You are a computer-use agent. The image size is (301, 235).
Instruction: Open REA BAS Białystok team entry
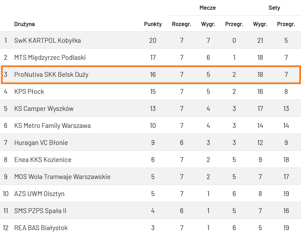coord(41,228)
